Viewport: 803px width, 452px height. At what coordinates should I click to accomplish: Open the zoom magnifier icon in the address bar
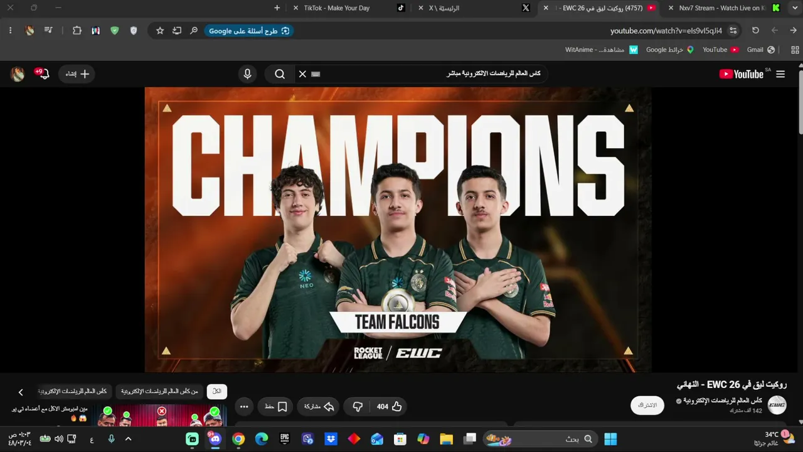pos(194,31)
